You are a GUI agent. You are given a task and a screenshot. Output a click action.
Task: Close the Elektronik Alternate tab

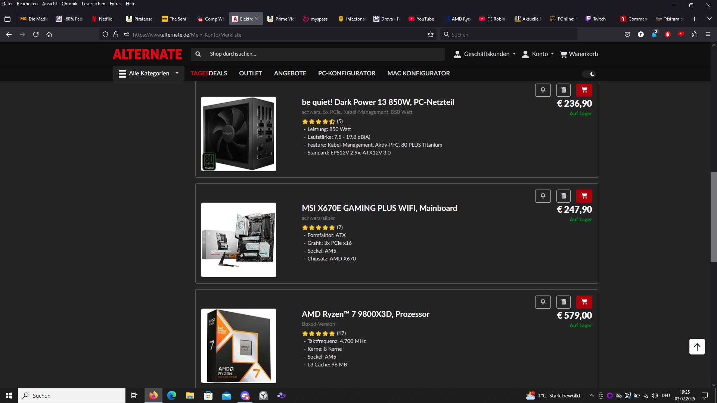coord(257,19)
